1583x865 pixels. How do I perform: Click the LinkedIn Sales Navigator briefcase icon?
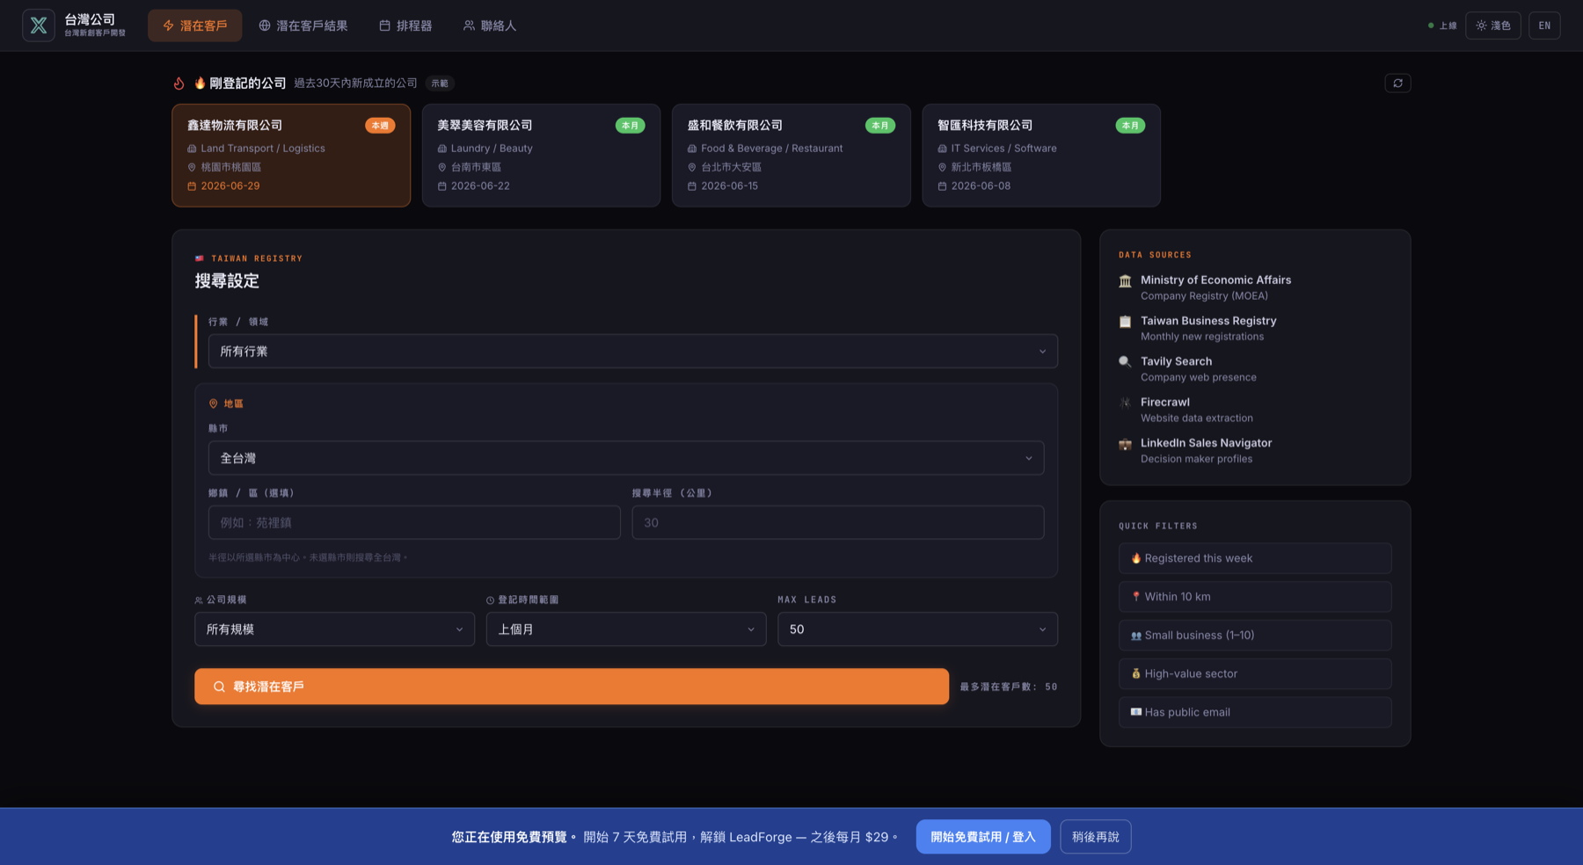coord(1125,444)
